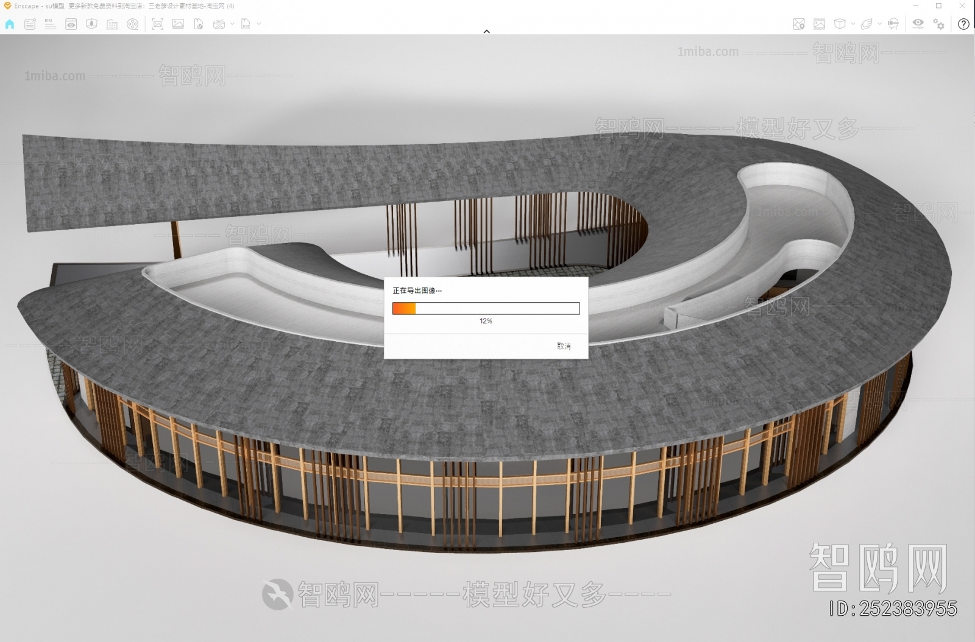Expand the 360 panorama export dropdown arrow
The width and height of the screenshot is (975, 642).
[x=232, y=24]
